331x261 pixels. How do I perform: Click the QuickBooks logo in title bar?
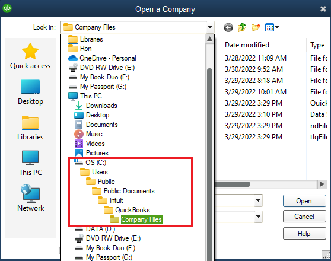[x=7, y=8]
